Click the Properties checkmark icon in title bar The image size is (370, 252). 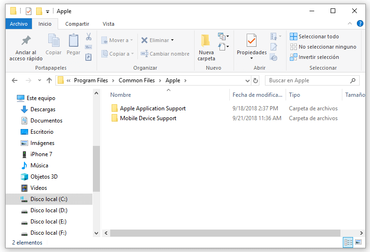click(x=29, y=11)
